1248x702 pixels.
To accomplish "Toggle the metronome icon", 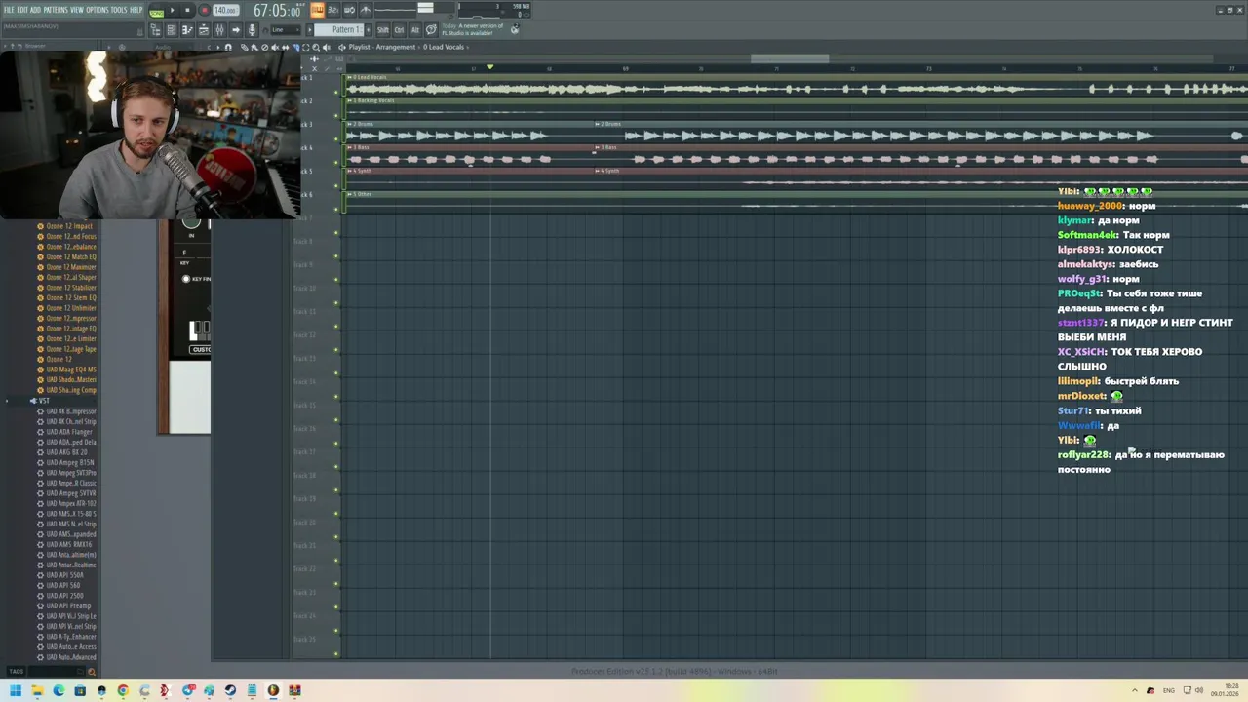I will [366, 10].
